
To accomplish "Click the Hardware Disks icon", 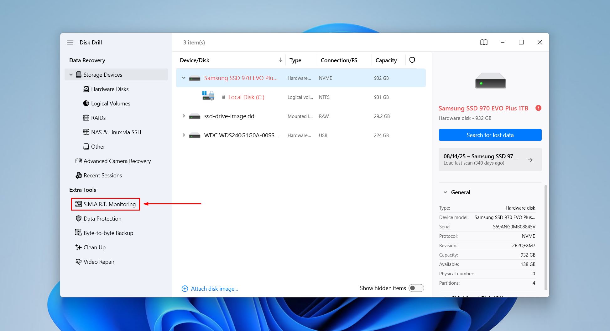I will [86, 89].
